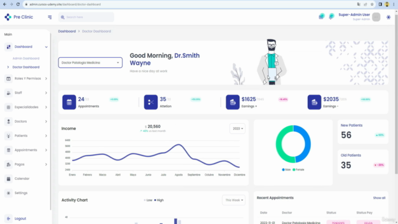Click the search magnifier icon
The image size is (398, 224).
[62, 17]
